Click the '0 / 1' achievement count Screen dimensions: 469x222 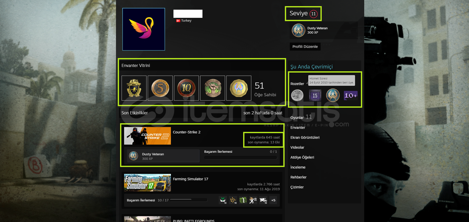[273, 151]
